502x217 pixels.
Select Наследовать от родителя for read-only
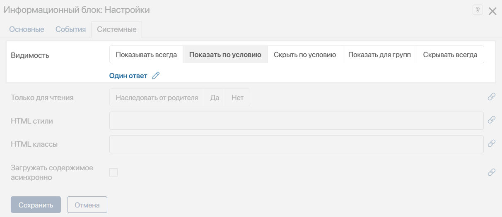(x=157, y=98)
